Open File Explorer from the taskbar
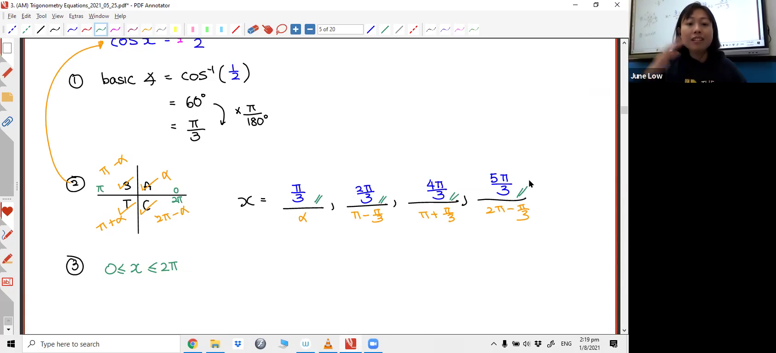The width and height of the screenshot is (776, 353). tap(215, 344)
